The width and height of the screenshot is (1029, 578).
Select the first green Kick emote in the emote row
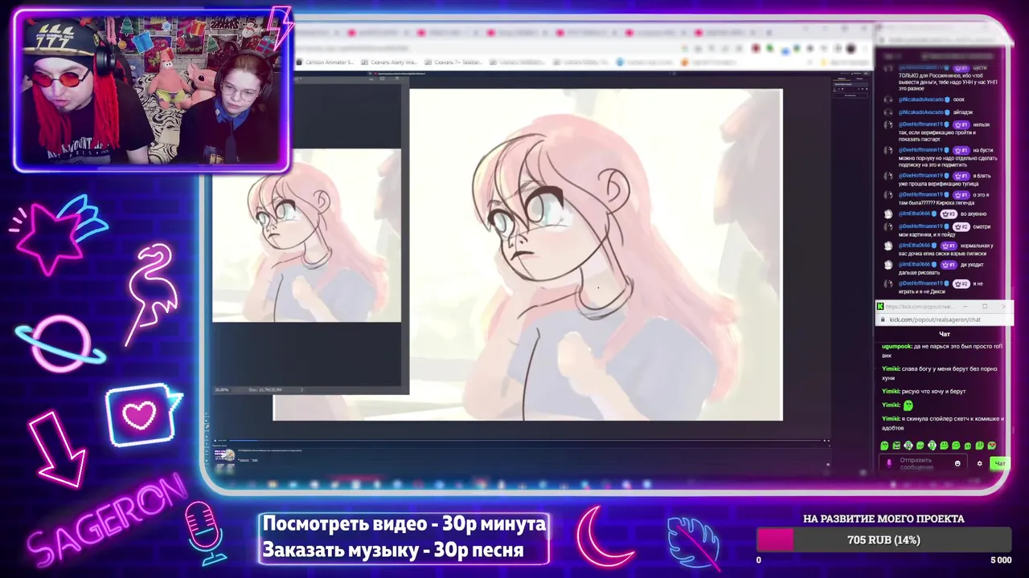click(884, 446)
